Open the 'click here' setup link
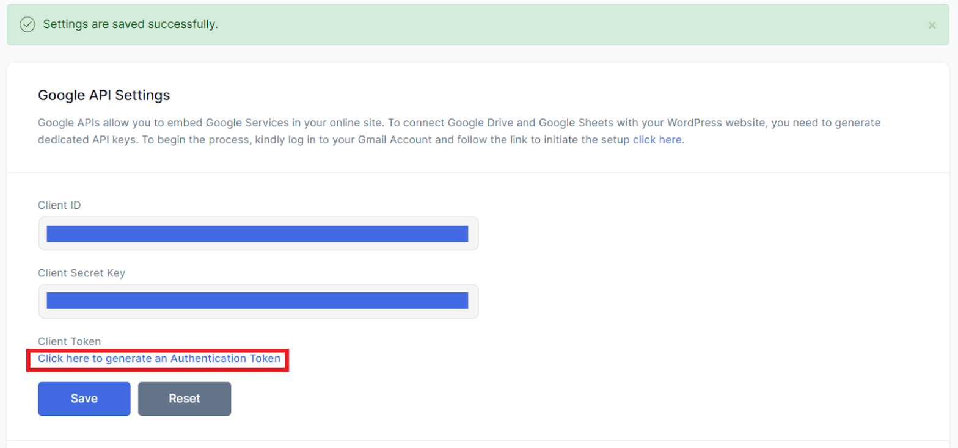This screenshot has width=958, height=448. pos(657,139)
